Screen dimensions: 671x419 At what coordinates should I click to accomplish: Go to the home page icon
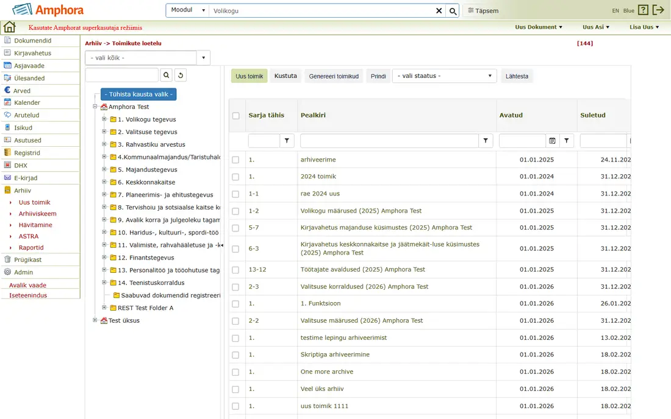coord(9,27)
